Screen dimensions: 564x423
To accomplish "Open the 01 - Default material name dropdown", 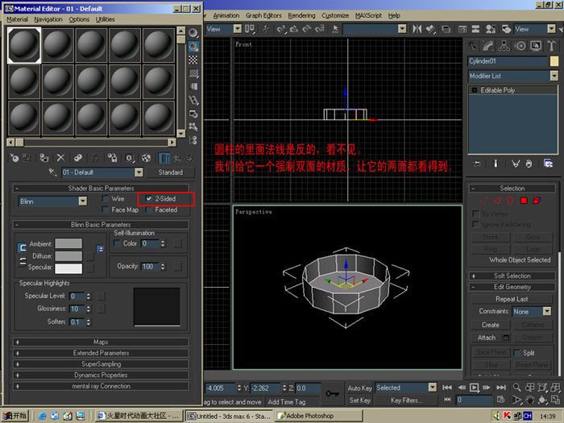I will tap(139, 172).
